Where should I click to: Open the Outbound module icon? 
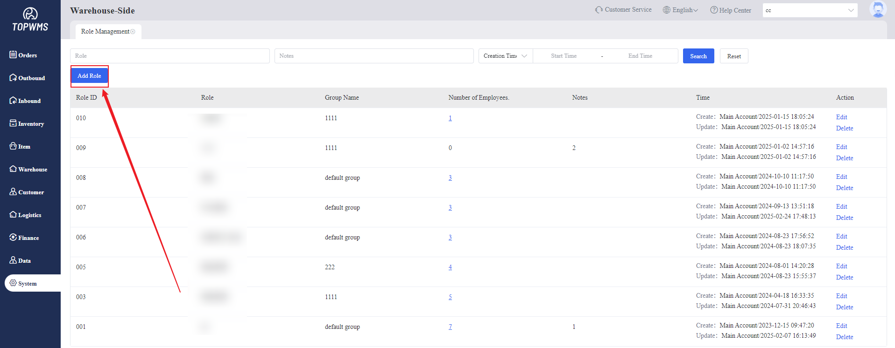[x=13, y=78]
